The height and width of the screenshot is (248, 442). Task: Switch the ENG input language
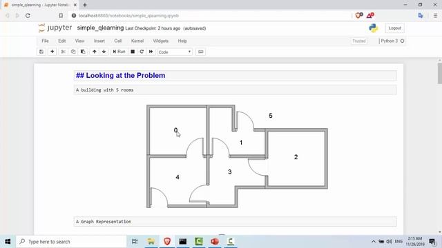point(398,242)
